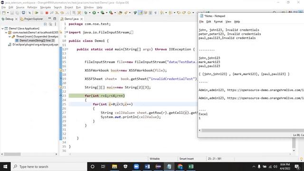The height and width of the screenshot is (171, 304).
Task: Open Zoom from the taskbar
Action: (136, 167)
